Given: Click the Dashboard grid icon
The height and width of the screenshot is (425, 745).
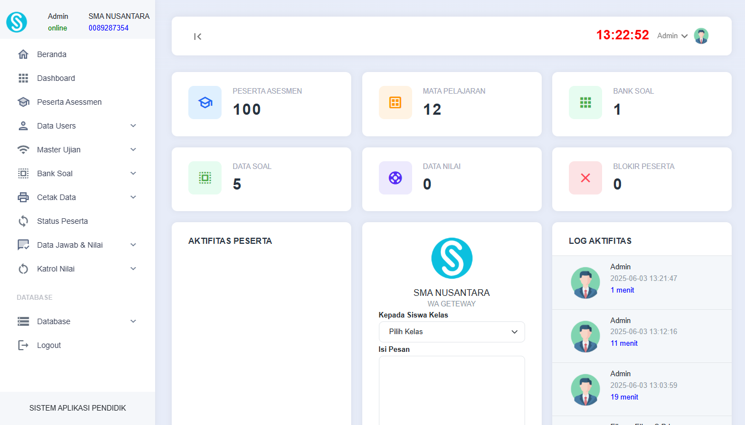Looking at the screenshot, I should pyautogui.click(x=23, y=78).
